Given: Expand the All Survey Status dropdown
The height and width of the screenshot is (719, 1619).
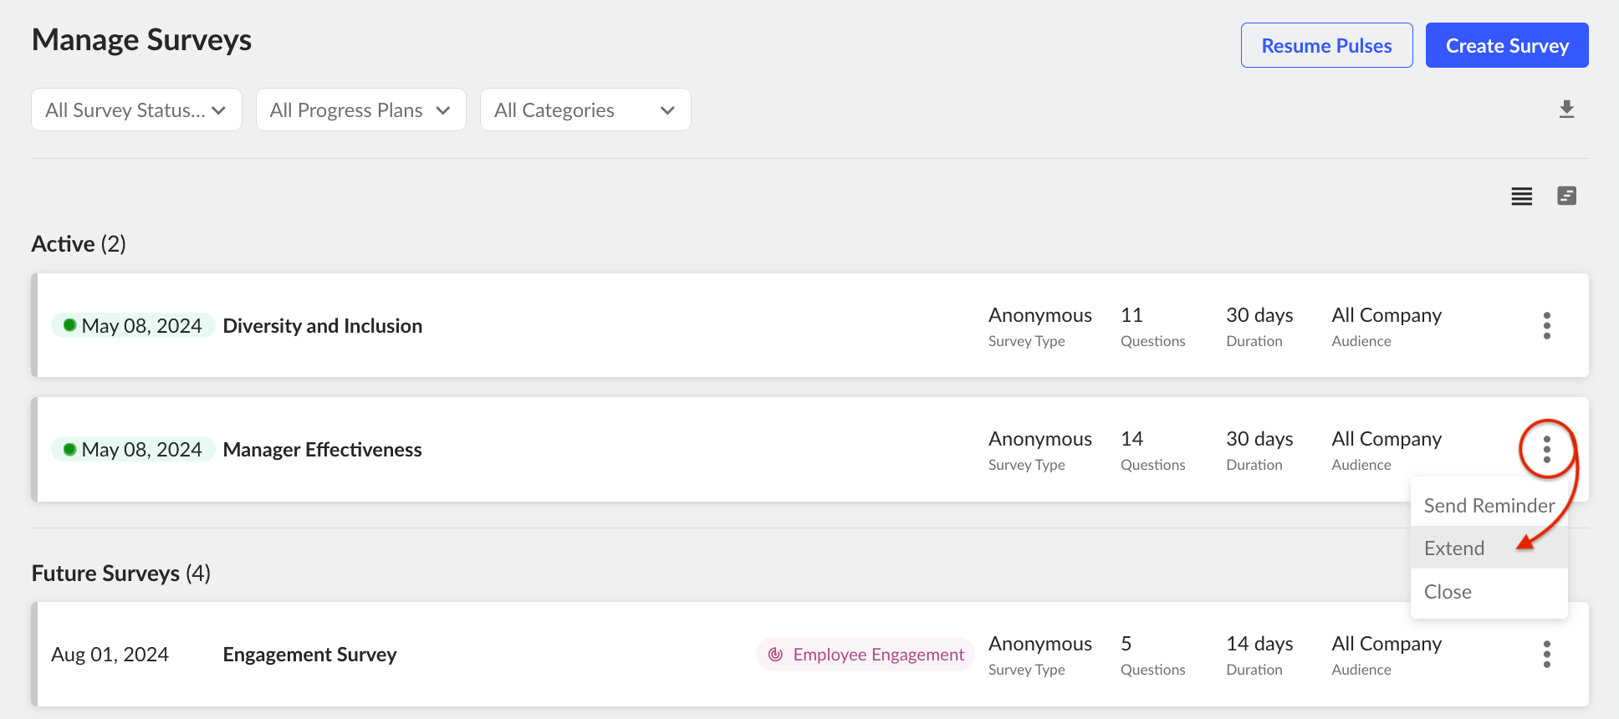Looking at the screenshot, I should pyautogui.click(x=136, y=110).
